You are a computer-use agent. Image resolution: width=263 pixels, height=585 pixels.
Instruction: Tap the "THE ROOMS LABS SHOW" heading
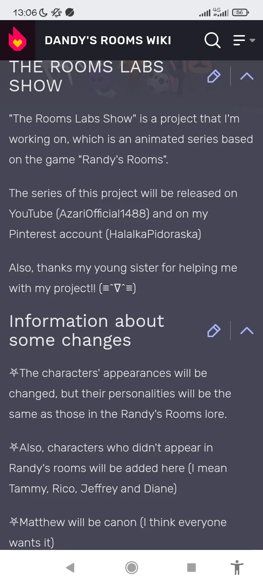click(87, 76)
